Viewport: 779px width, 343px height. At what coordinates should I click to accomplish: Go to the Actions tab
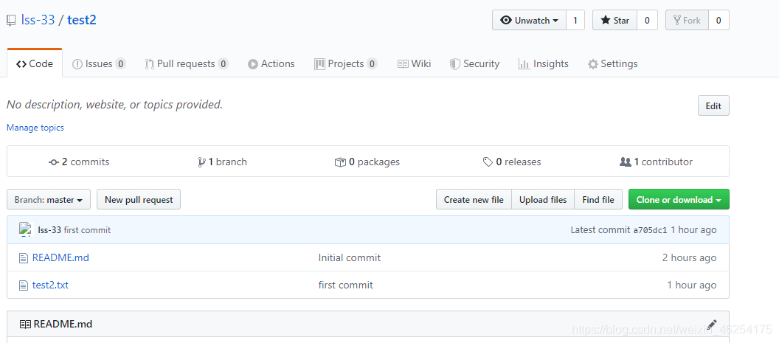pos(271,63)
